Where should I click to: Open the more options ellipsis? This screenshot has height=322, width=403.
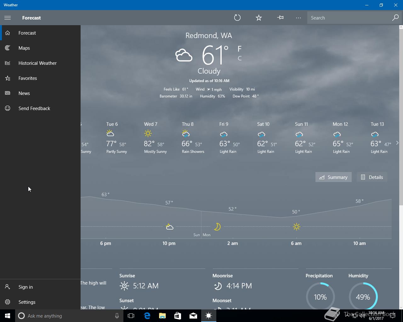coord(298,18)
